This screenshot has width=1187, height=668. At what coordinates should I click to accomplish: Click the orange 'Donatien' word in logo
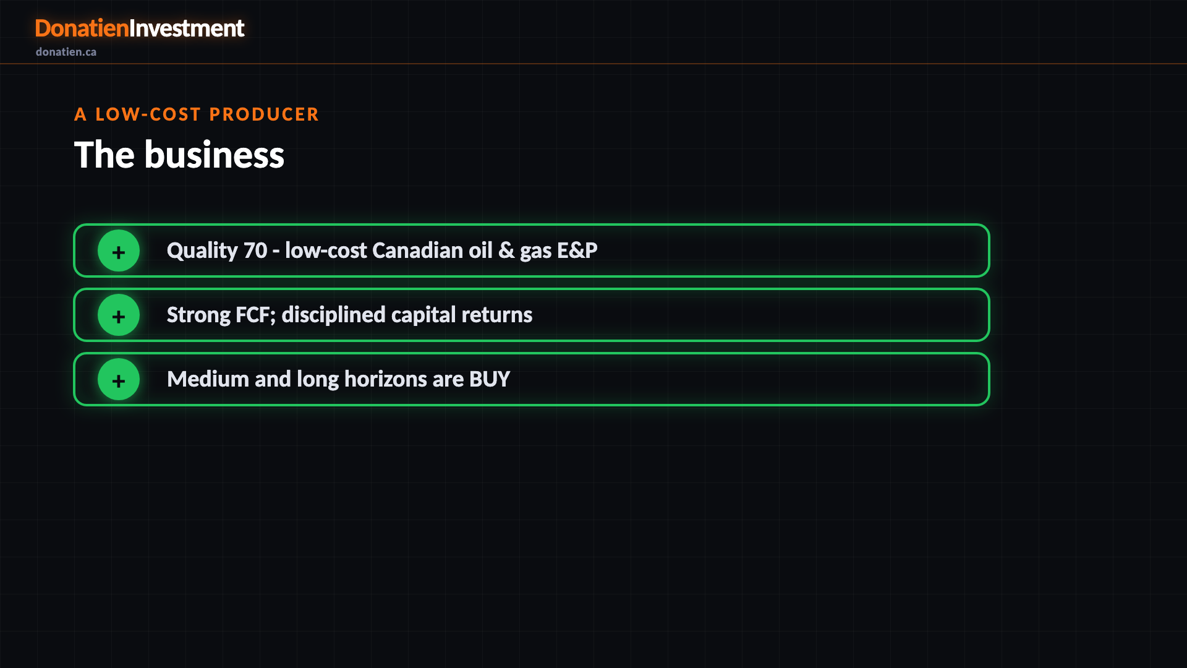pos(82,28)
